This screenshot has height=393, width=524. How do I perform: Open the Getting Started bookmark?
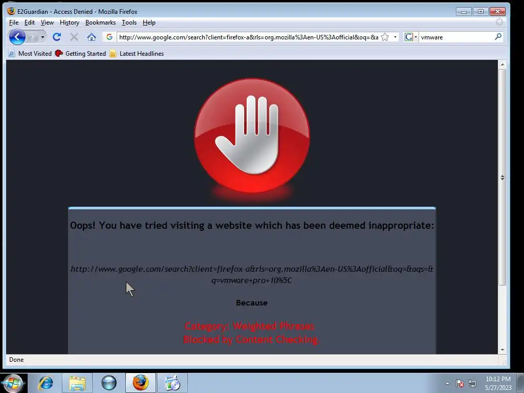[80, 53]
